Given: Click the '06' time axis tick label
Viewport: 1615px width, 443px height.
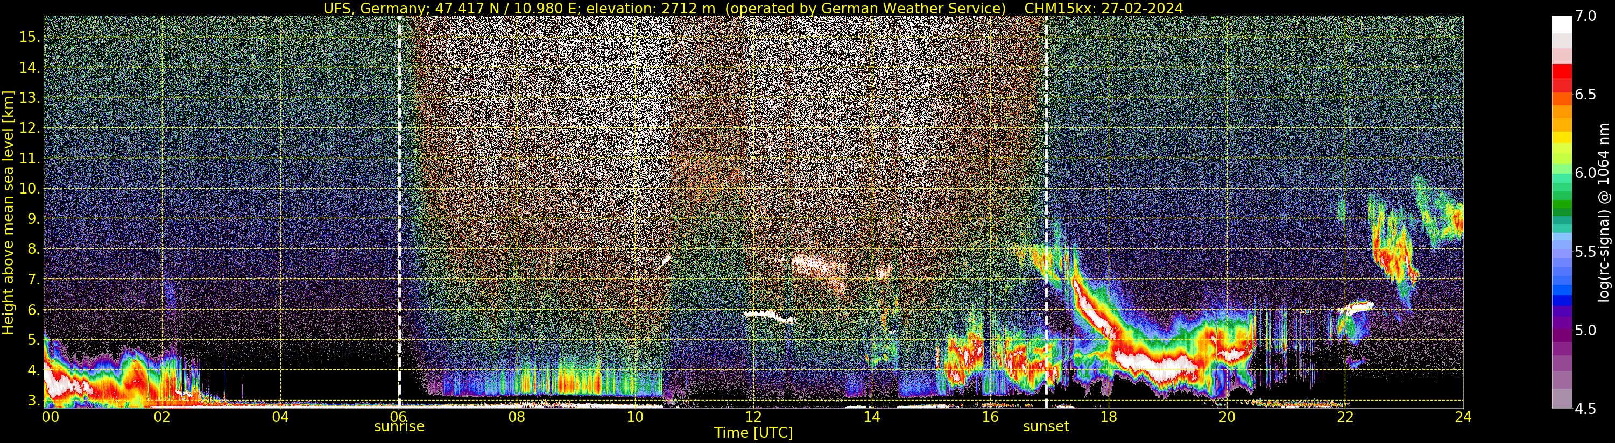Looking at the screenshot, I should 398,417.
